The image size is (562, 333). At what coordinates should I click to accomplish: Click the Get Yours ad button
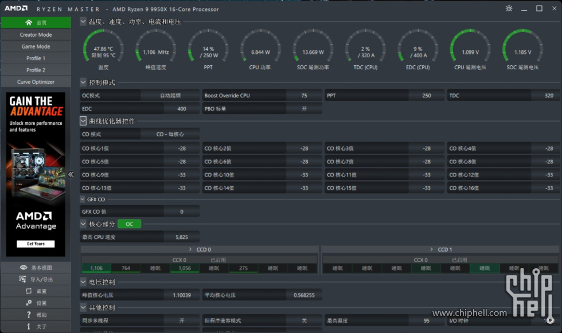[x=36, y=244]
